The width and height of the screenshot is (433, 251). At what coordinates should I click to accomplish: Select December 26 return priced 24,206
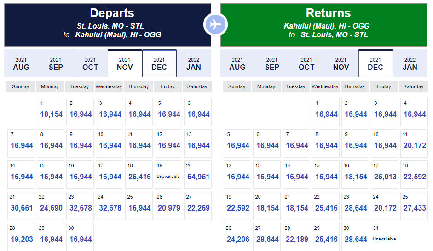coord(237,237)
